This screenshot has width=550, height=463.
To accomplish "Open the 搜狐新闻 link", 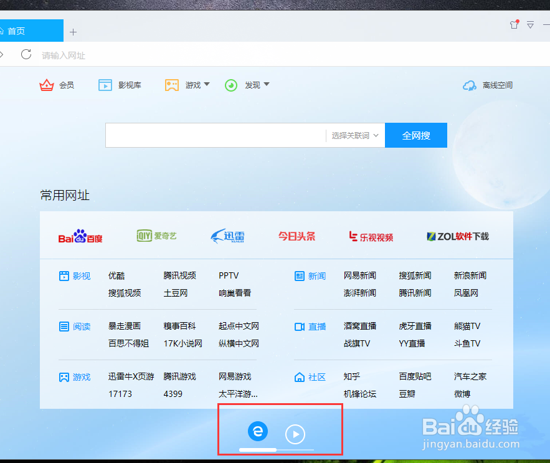I will pos(415,275).
